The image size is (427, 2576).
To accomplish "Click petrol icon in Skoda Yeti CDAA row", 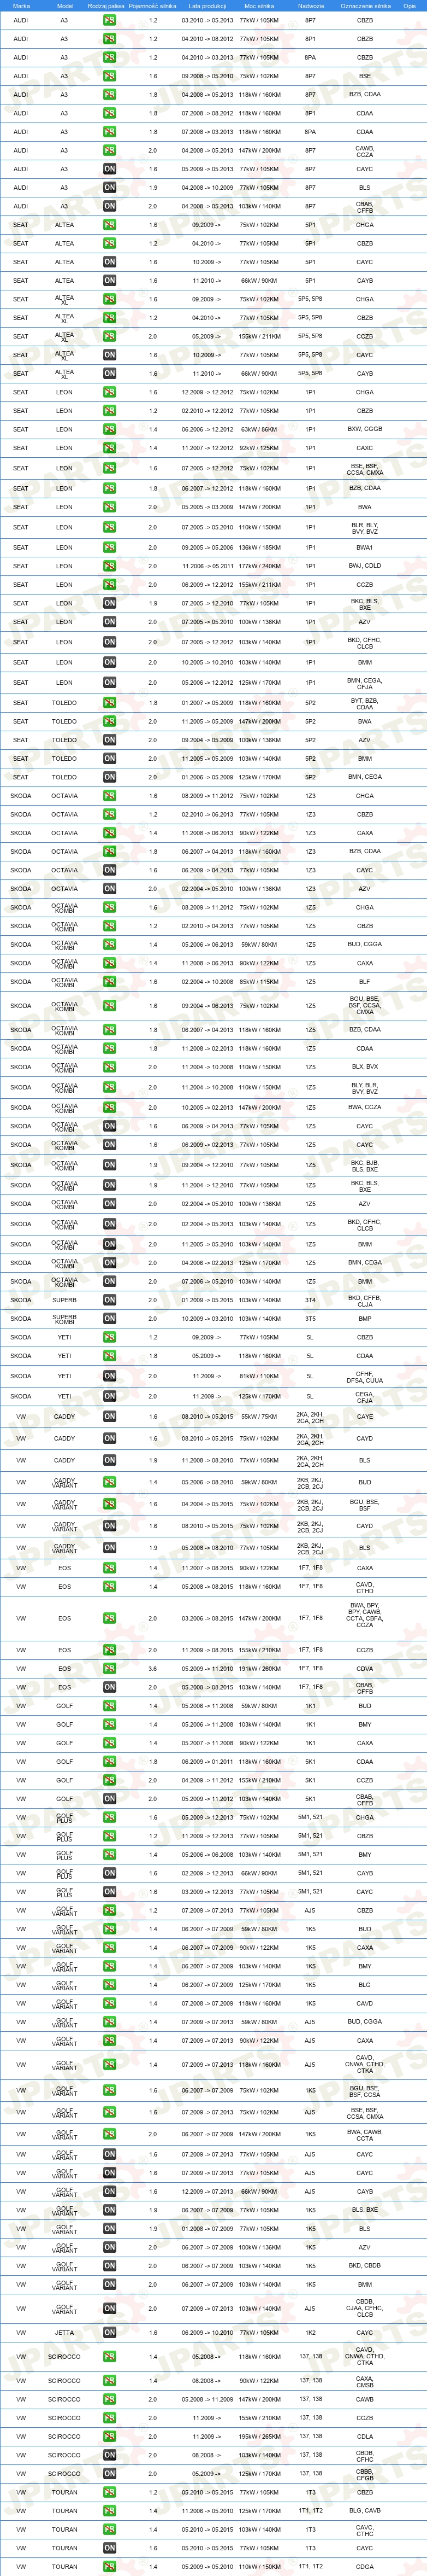I will [110, 1356].
